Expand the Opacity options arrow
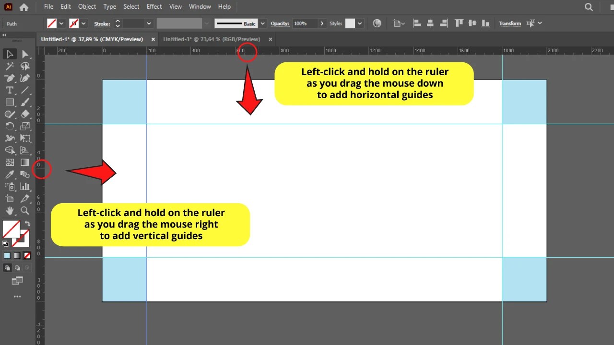 [x=321, y=23]
